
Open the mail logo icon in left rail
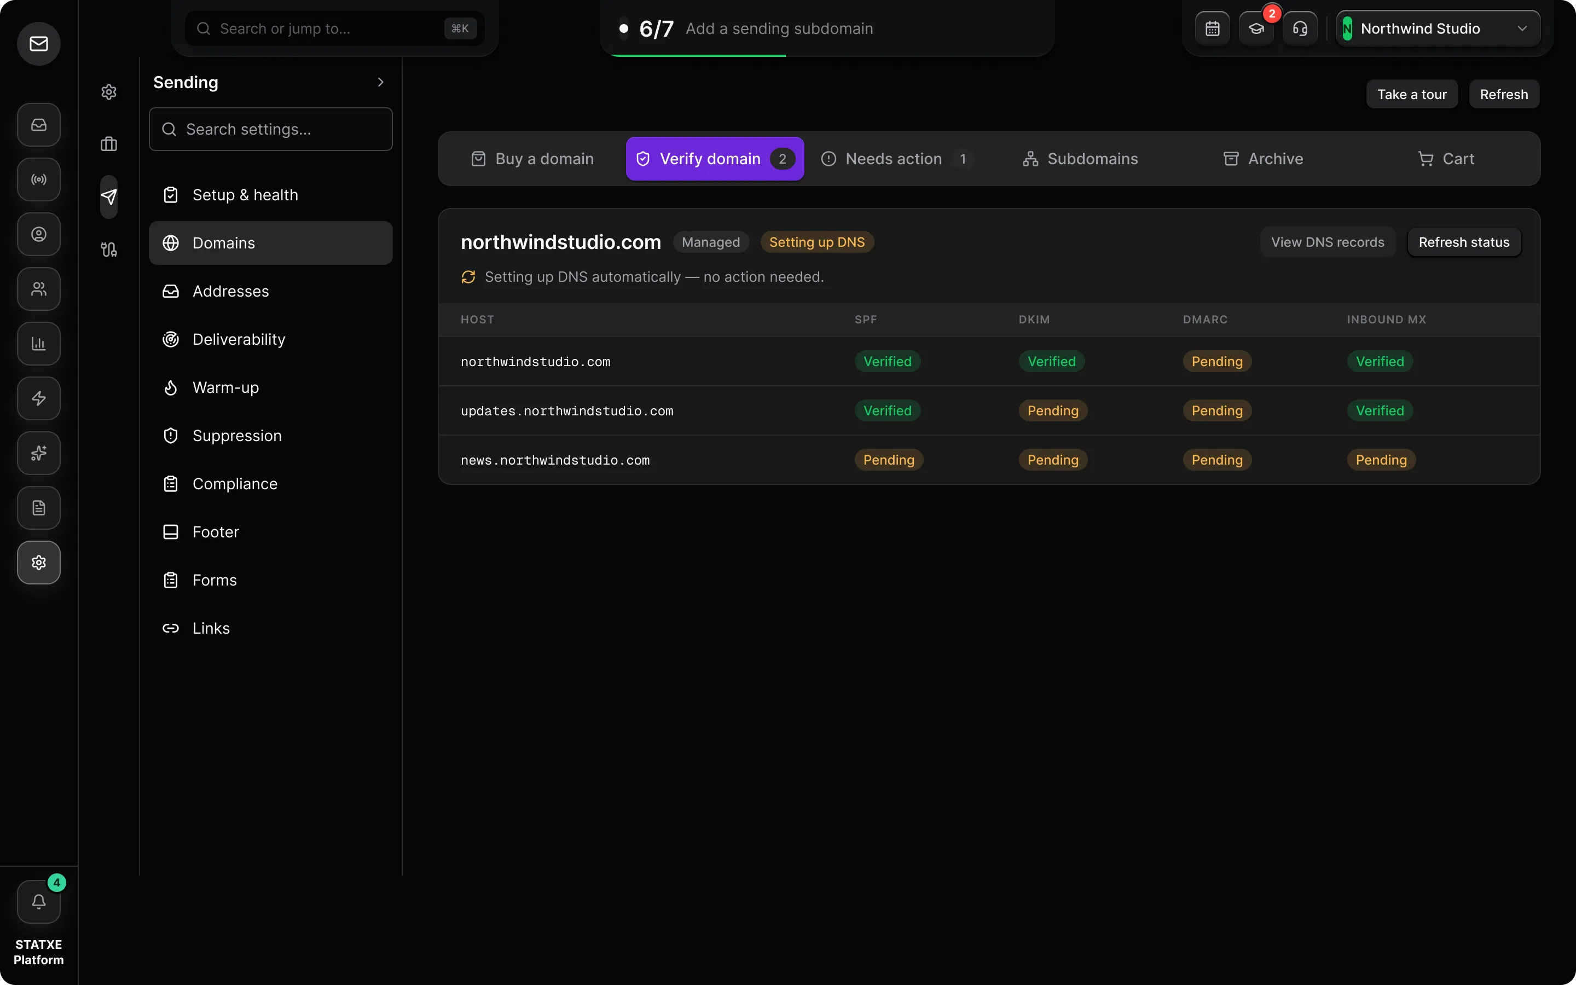point(38,44)
